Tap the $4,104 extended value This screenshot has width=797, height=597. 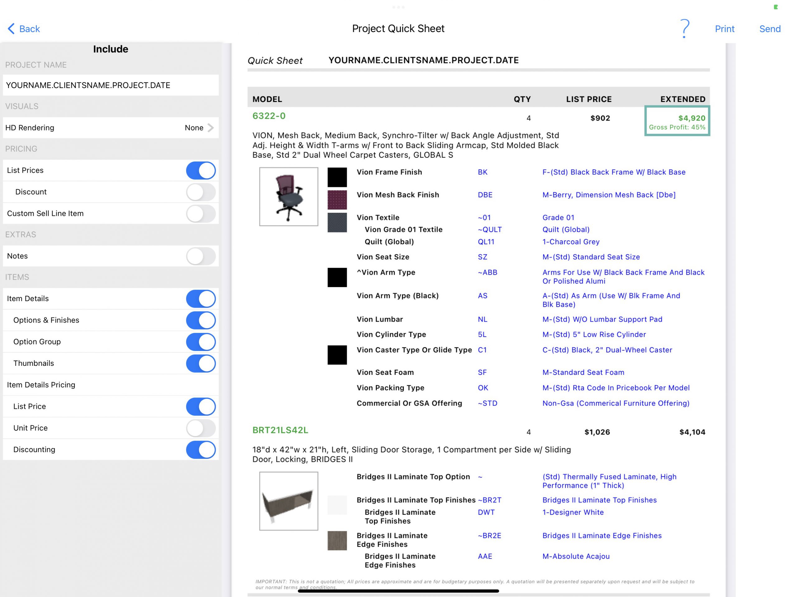[692, 432]
